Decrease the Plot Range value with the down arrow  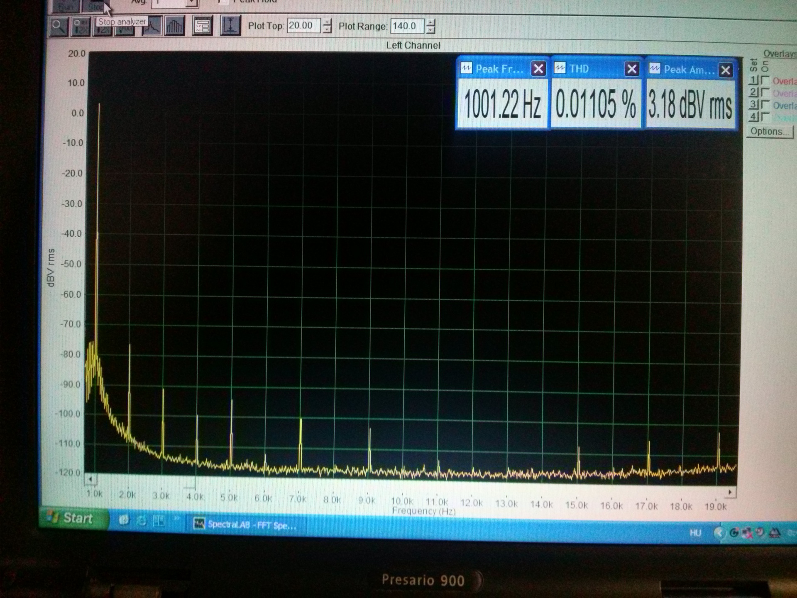431,30
